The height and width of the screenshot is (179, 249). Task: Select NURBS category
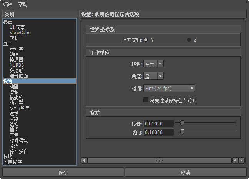[40, 65]
